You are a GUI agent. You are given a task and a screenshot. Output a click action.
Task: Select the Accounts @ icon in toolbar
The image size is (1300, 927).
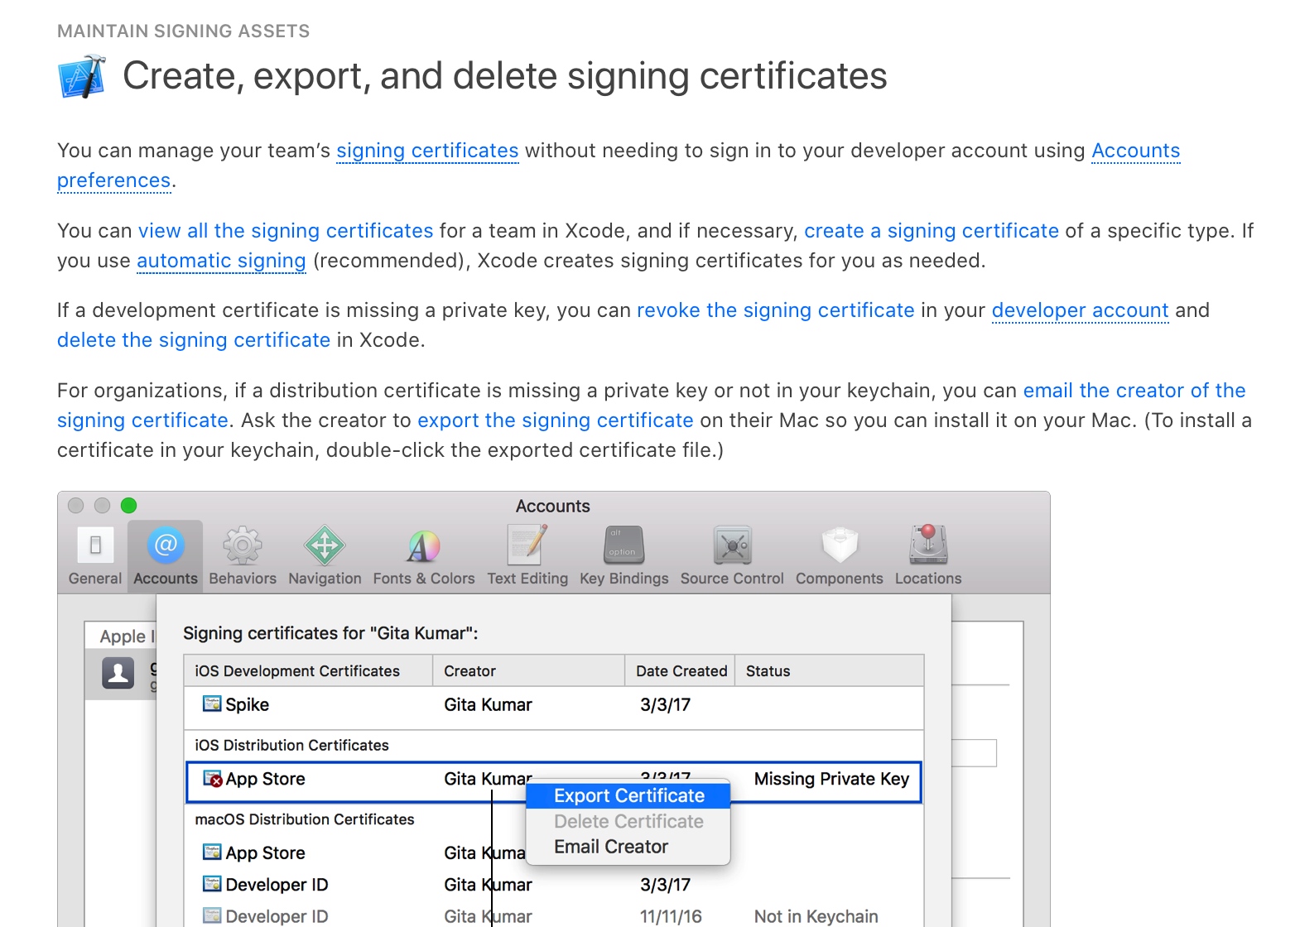[166, 545]
